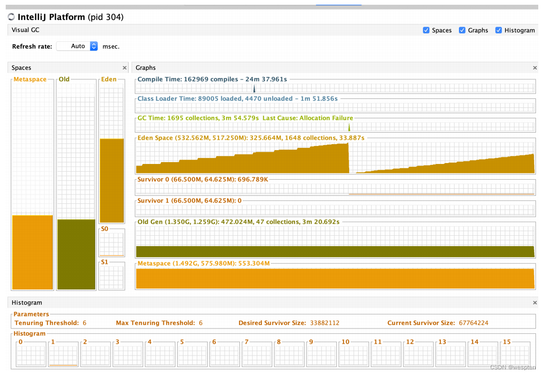Click histogram age bucket 0
543x375 pixels.
pos(31,354)
